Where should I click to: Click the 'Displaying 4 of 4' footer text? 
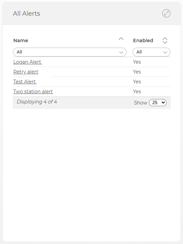pos(37,102)
